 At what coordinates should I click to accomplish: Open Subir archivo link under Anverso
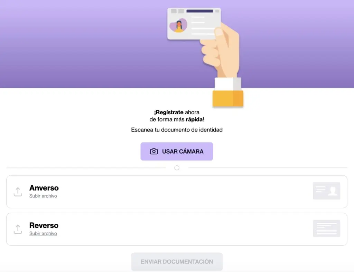point(43,196)
